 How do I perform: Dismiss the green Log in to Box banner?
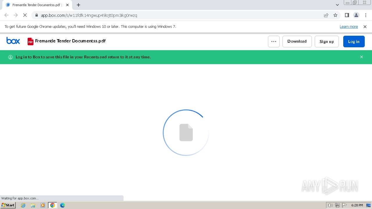tap(362, 57)
